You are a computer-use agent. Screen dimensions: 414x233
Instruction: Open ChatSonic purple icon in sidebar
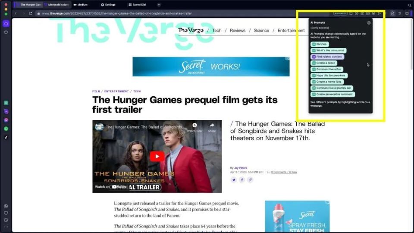pyautogui.click(x=6, y=111)
